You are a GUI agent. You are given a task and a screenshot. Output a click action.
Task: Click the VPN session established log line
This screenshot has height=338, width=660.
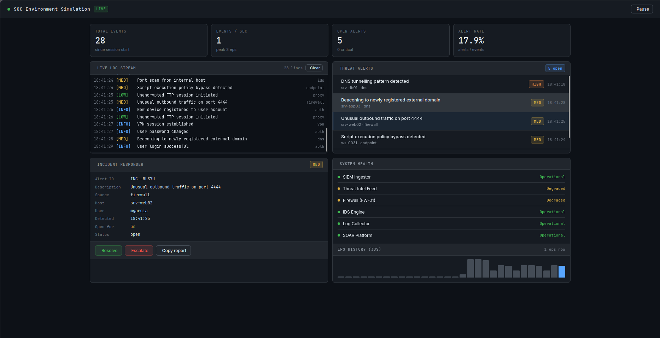[209, 124]
